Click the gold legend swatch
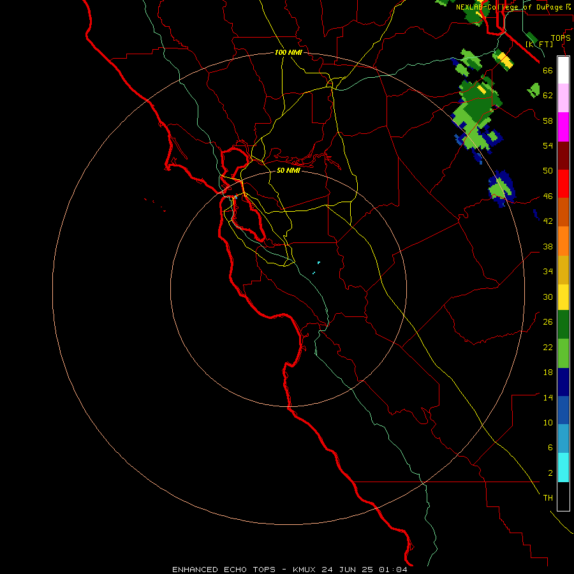 (563, 270)
